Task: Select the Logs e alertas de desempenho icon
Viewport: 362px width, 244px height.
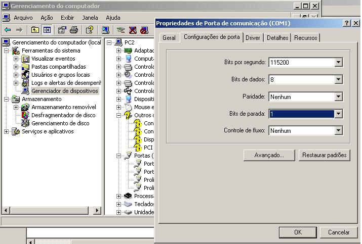Action: 25,83
